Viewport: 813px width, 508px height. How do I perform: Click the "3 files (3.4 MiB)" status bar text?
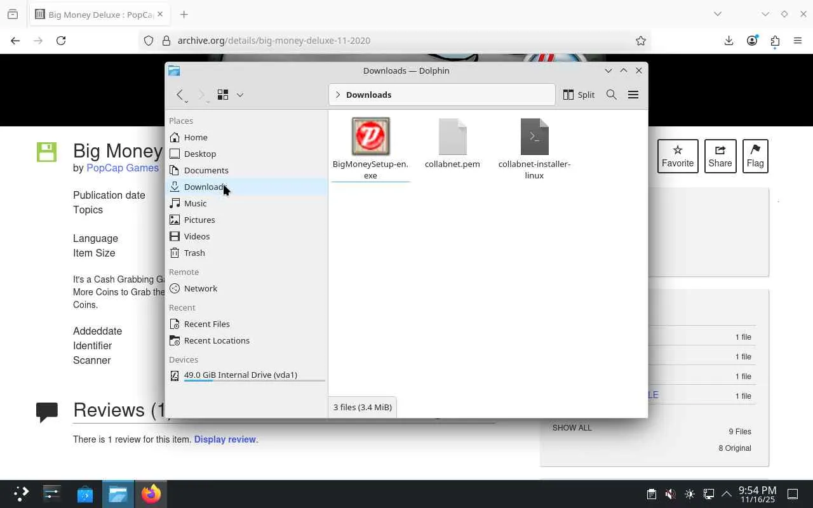click(363, 407)
